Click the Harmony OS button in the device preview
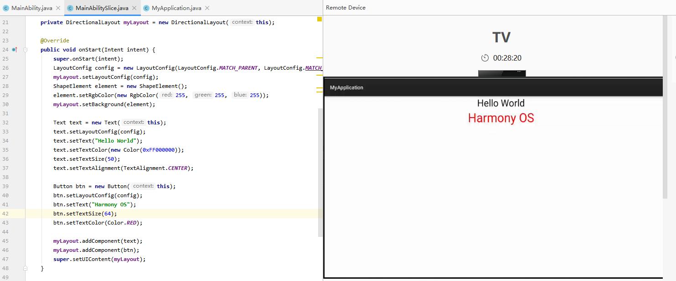The width and height of the screenshot is (676, 281). [501, 118]
